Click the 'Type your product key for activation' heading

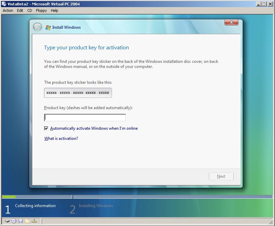[x=86, y=48]
